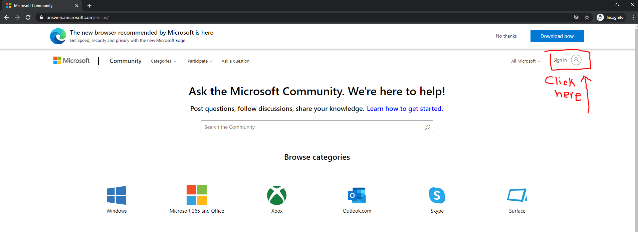Viewport: 638px width, 232px height.
Task: Select the Surface category icon
Action: [x=517, y=195]
